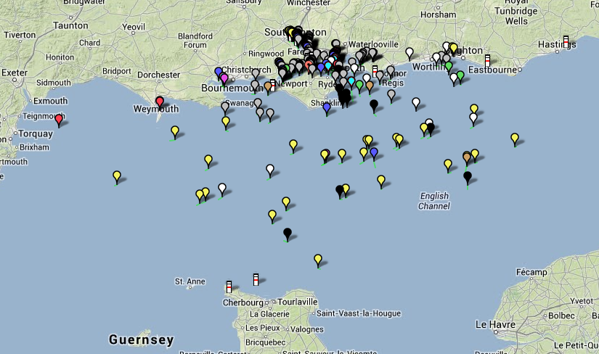This screenshot has width=599, height=354.
Task: Select the Brixham label
Action: [x=34, y=147]
